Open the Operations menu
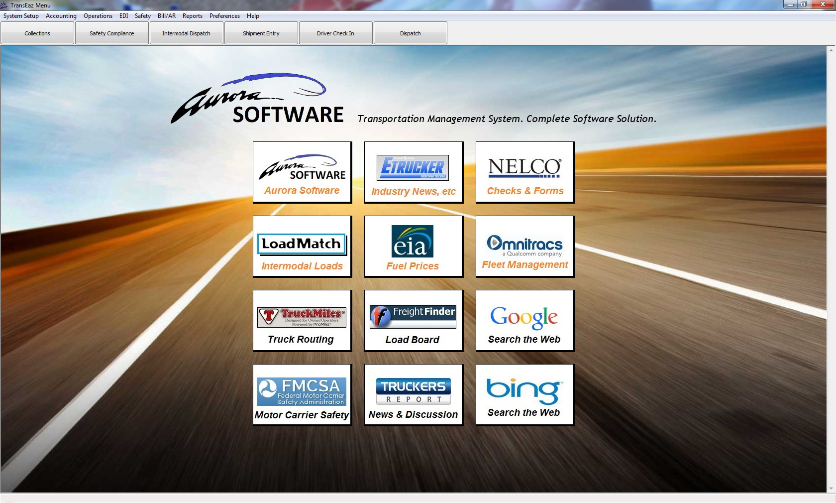This screenshot has width=836, height=503. (x=98, y=16)
